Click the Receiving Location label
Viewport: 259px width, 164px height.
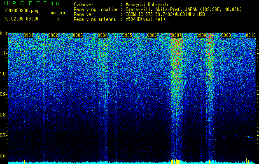[x=96, y=9]
